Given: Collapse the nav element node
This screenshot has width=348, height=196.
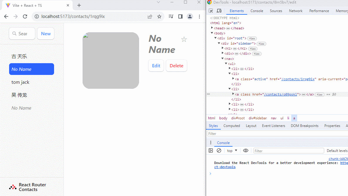Looking at the screenshot, I should pyautogui.click(x=222, y=58).
